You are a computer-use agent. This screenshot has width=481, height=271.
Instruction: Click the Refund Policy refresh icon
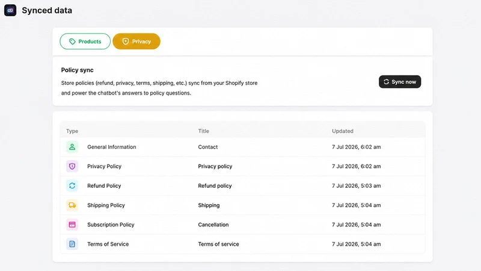tap(72, 185)
